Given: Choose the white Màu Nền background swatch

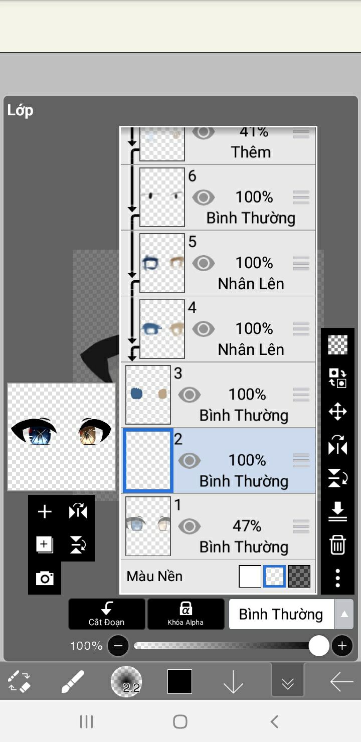Looking at the screenshot, I should pyautogui.click(x=250, y=576).
